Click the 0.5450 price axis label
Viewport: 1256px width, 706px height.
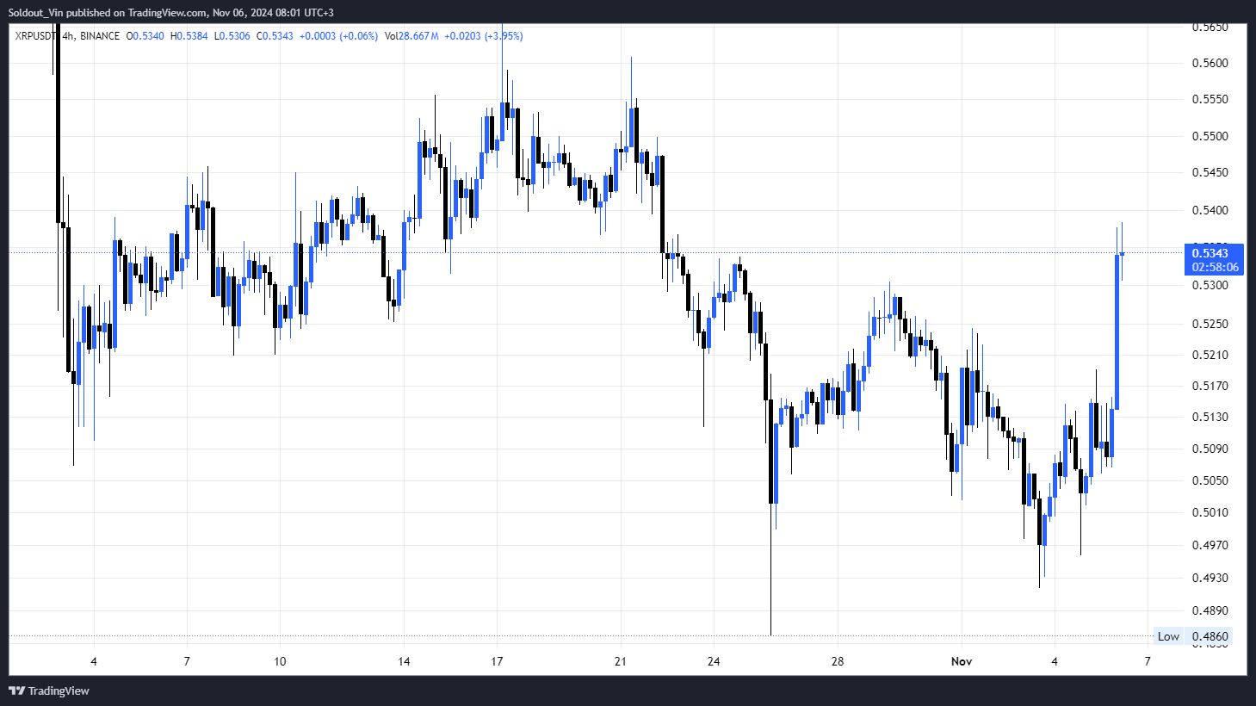coord(1210,172)
